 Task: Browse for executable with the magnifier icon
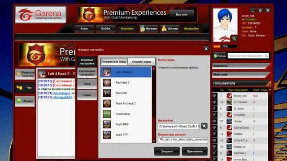click(x=204, y=126)
